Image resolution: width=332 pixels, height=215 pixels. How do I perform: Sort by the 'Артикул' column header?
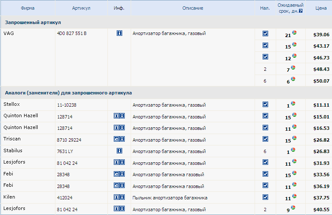(81, 8)
